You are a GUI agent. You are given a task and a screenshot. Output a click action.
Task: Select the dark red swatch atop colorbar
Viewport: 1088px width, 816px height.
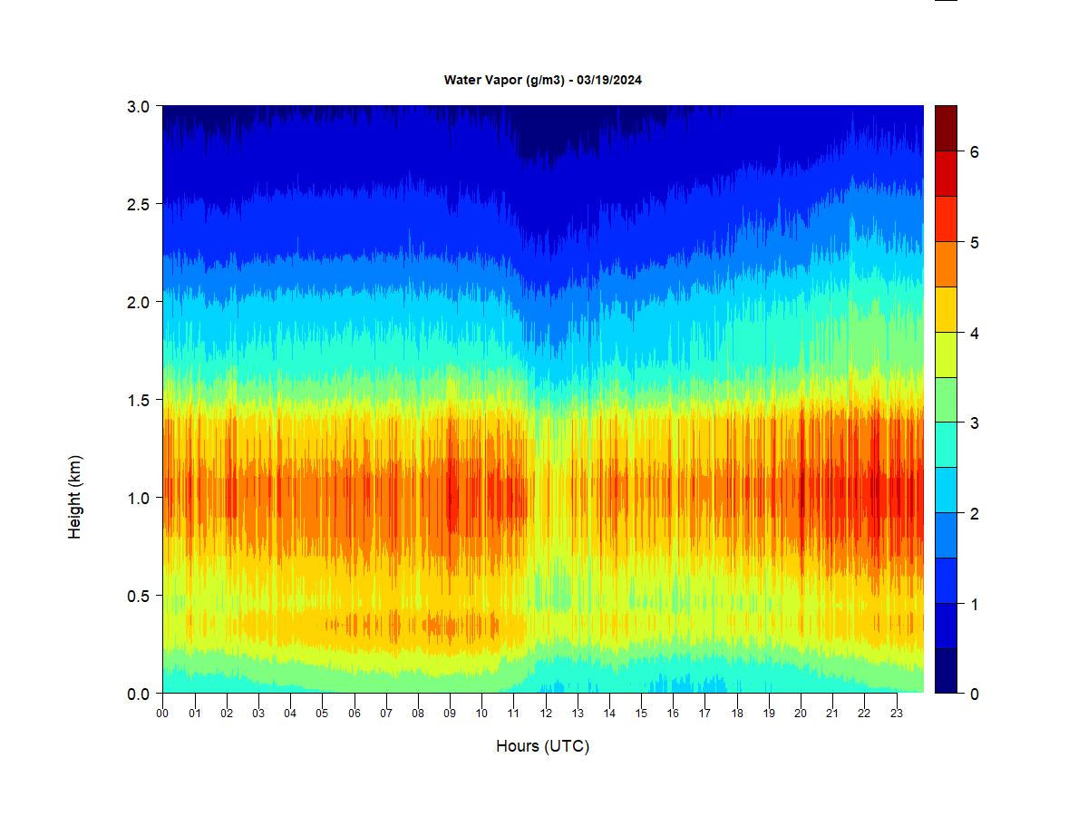click(946, 128)
